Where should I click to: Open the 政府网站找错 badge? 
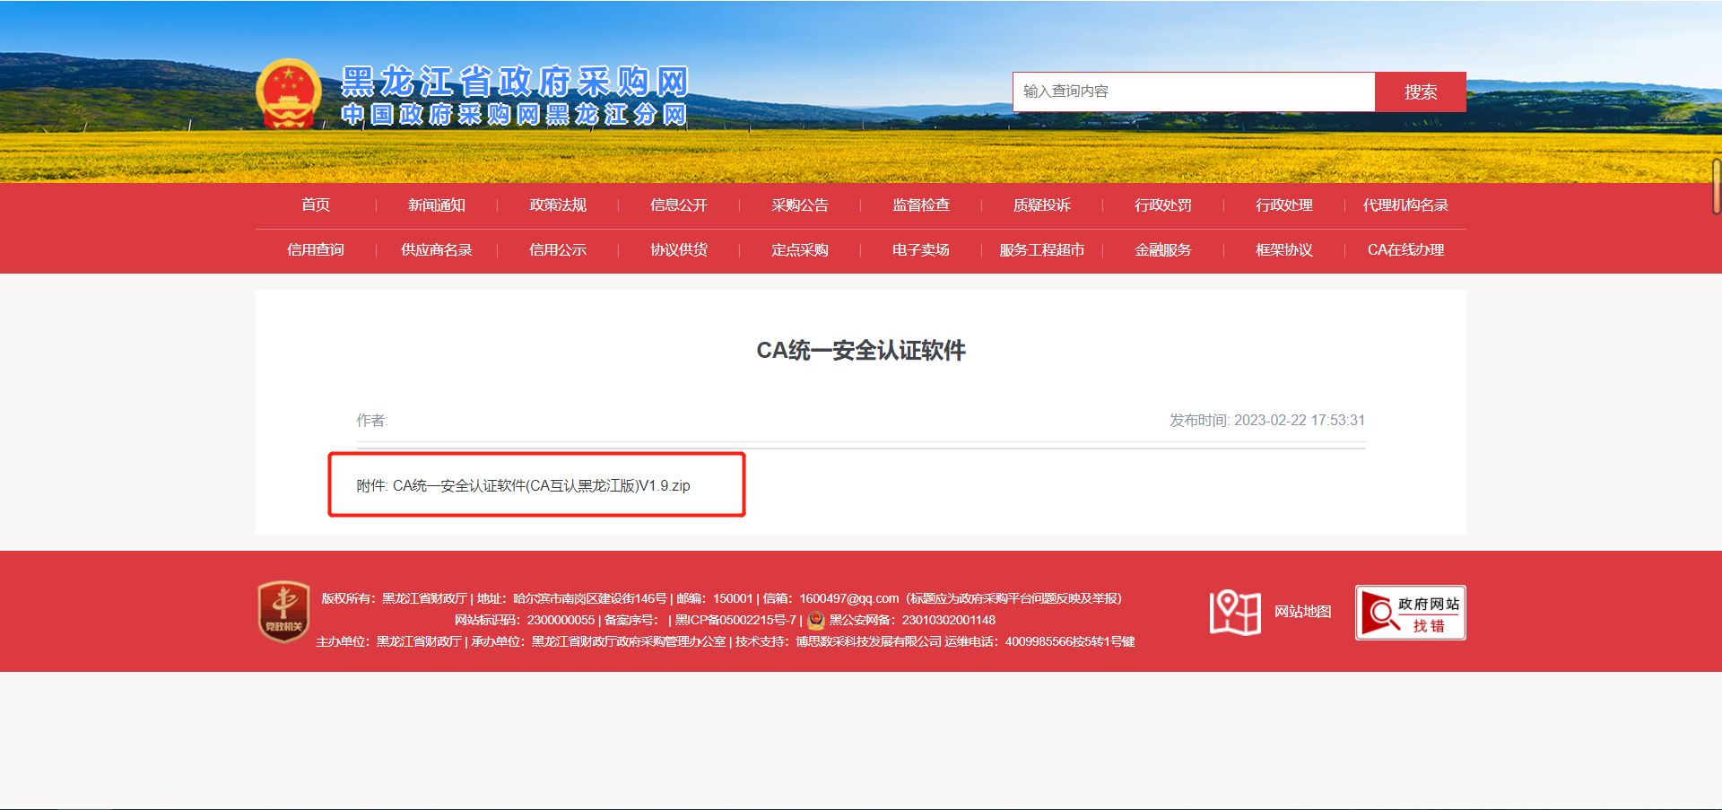click(x=1410, y=613)
